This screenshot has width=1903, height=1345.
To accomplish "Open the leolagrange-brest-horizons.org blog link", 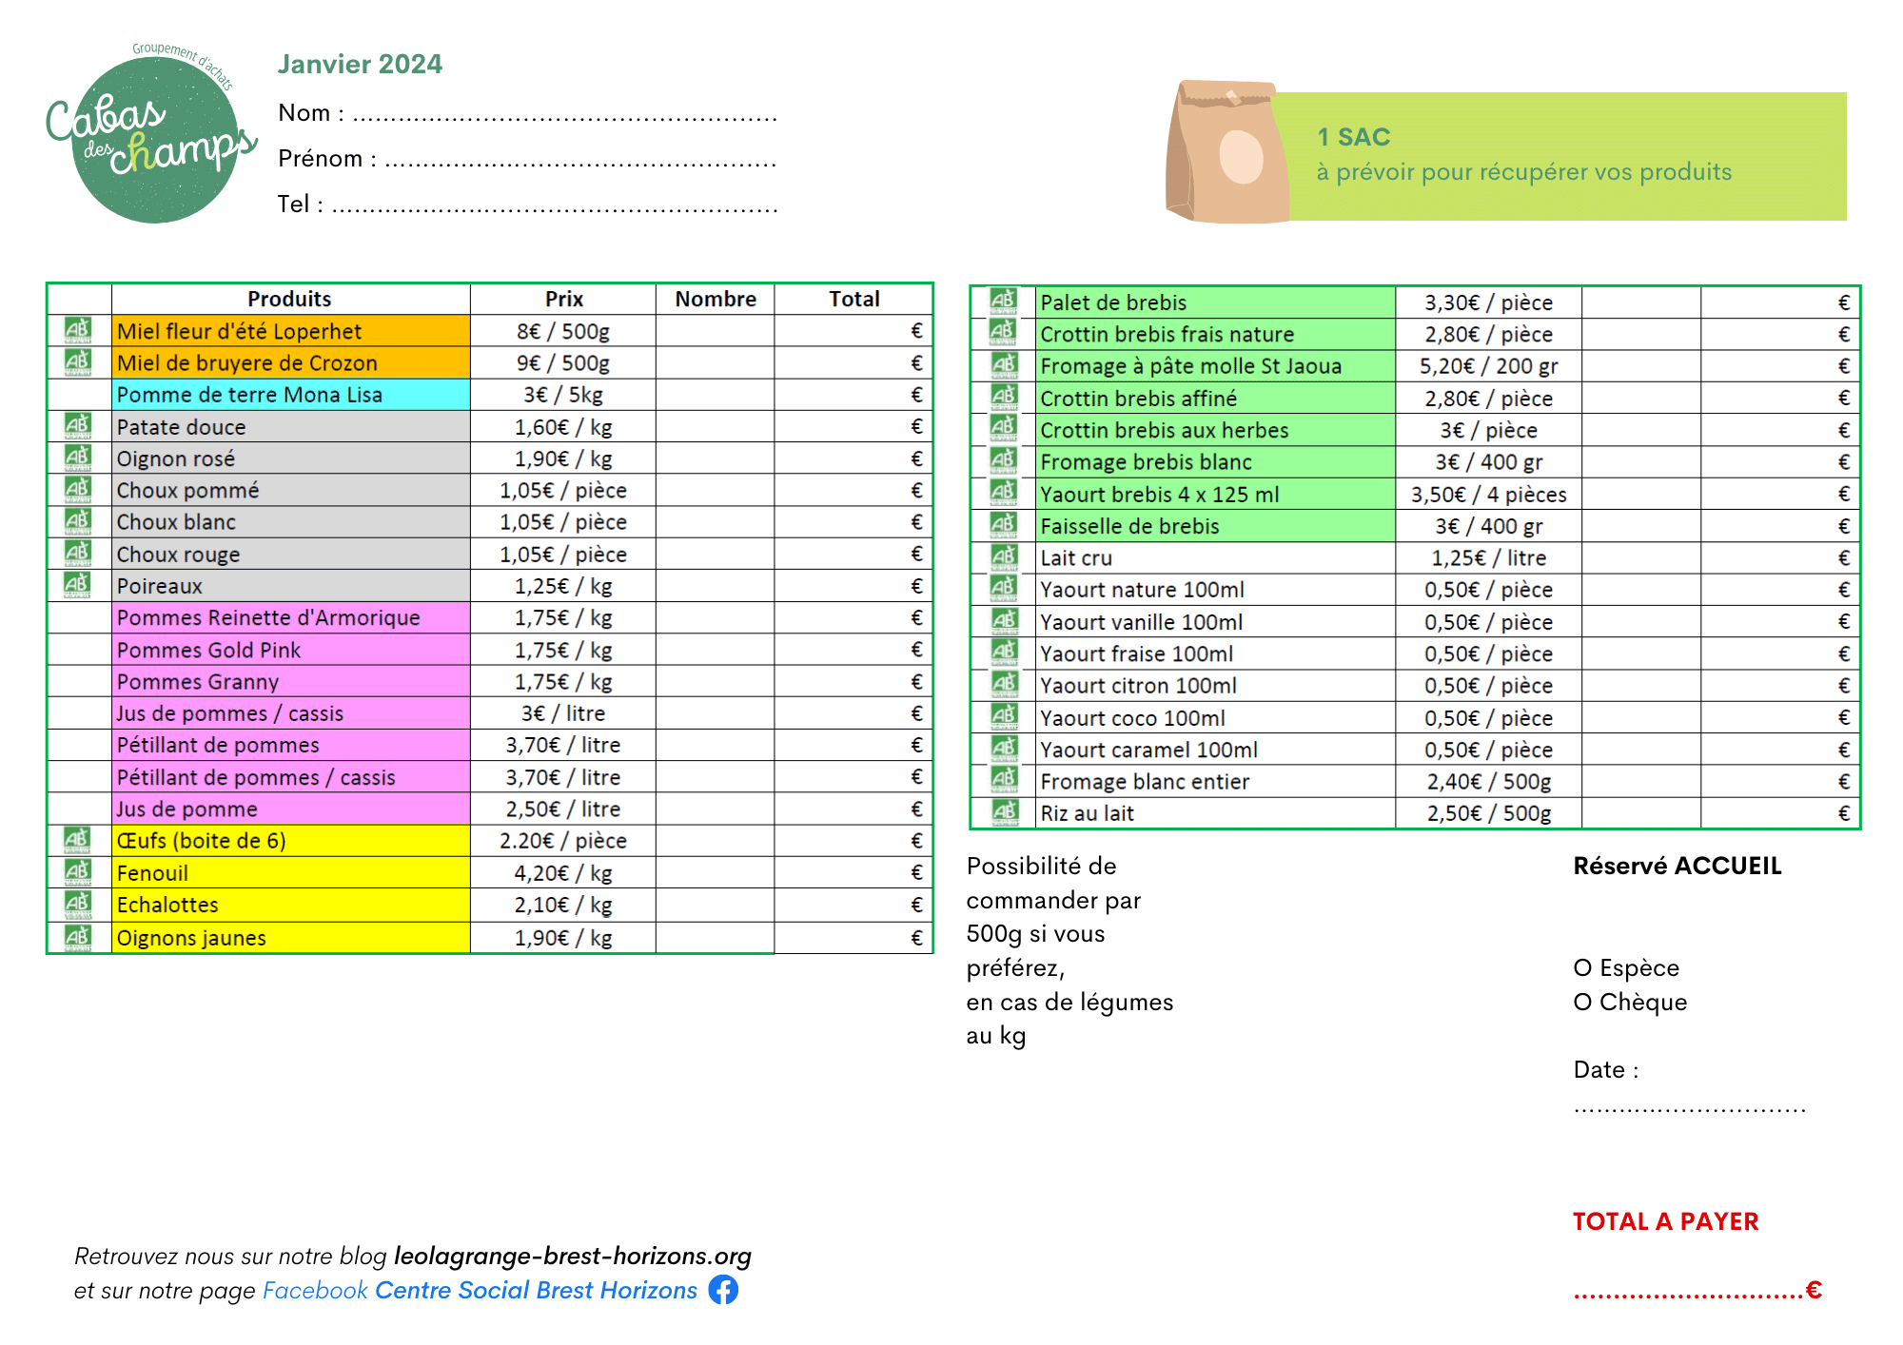I will click(x=572, y=1256).
